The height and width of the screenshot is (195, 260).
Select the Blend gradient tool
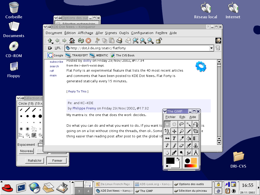[x=196, y=138]
